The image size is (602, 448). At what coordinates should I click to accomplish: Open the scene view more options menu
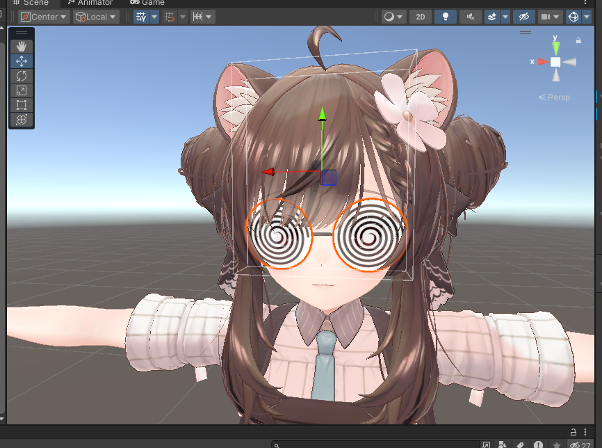tap(585, 2)
